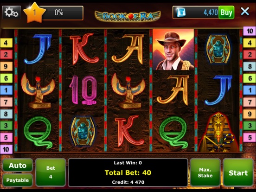Select the scarab symbol on reel two
Image resolution: width=256 pixels, height=192 pixels.
83,131
